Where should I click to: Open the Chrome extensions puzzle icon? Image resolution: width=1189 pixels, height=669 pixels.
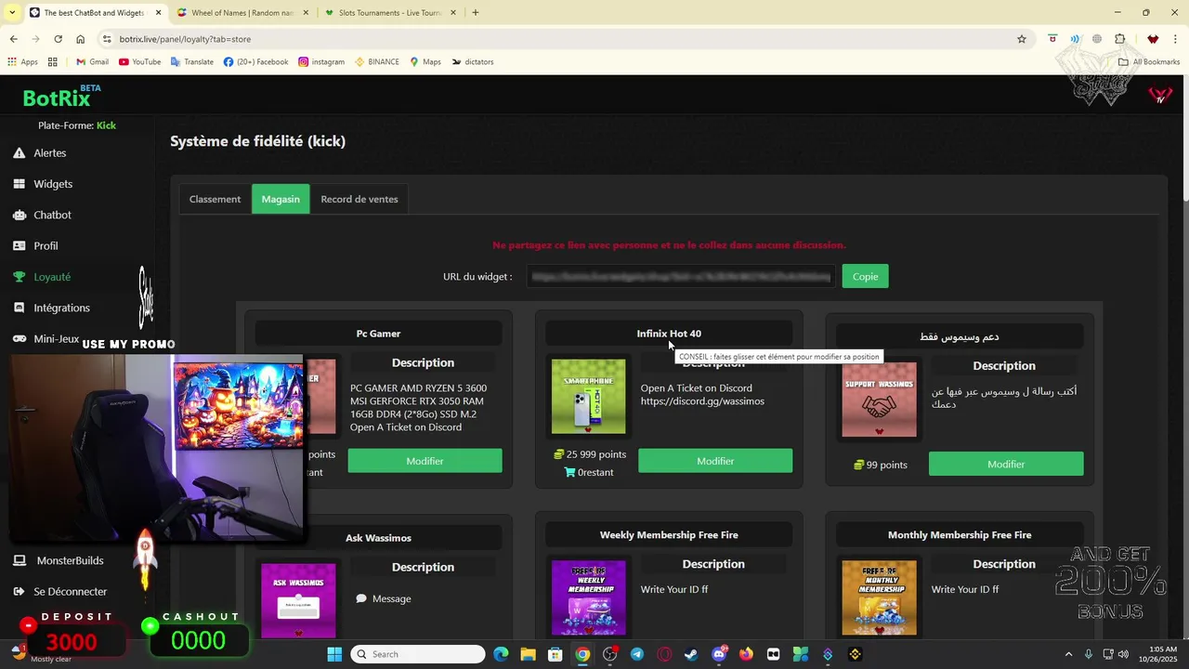pos(1119,39)
